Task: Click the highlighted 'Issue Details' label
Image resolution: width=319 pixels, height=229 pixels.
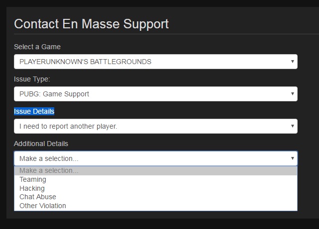Action: 34,111
